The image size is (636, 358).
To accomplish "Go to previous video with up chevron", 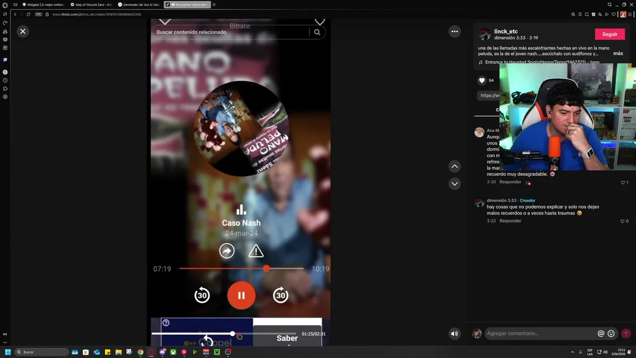I will tap(455, 167).
